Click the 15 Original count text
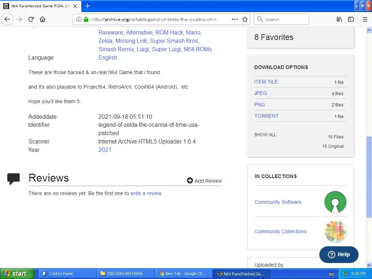Screen dimensions: 372x279 tap(333, 146)
